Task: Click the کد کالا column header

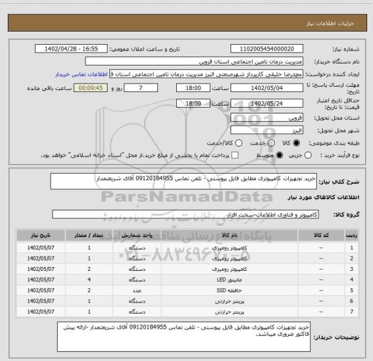Action: [x=321, y=235]
